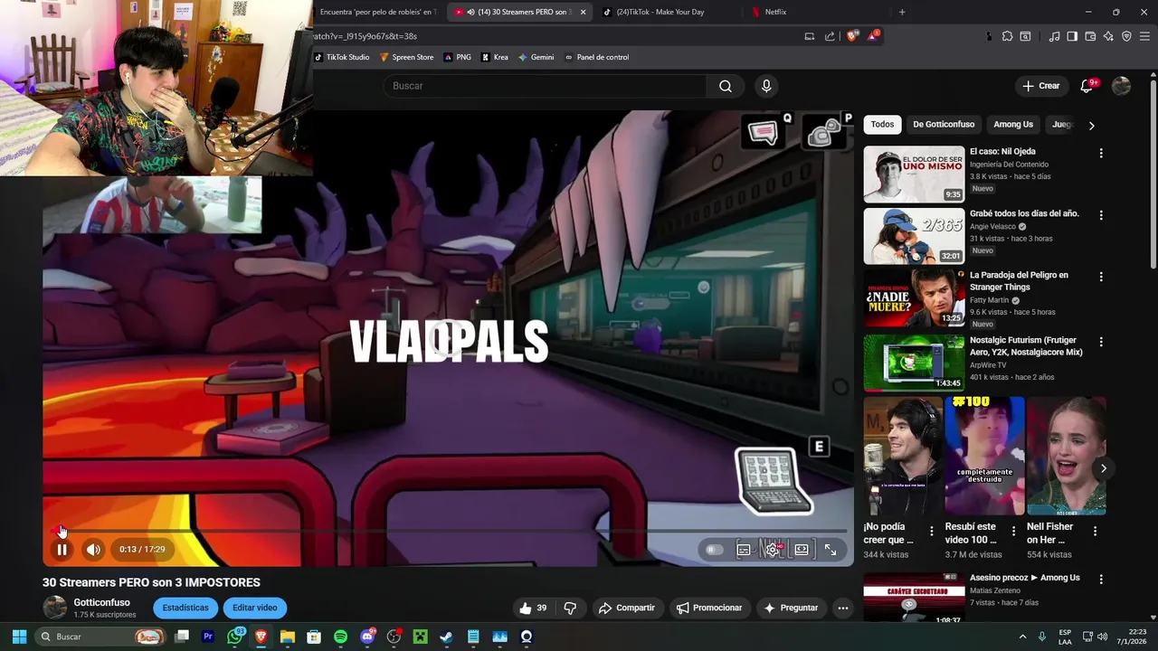Switch to the Netflix tab
This screenshot has height=651, width=1158.
[814, 12]
